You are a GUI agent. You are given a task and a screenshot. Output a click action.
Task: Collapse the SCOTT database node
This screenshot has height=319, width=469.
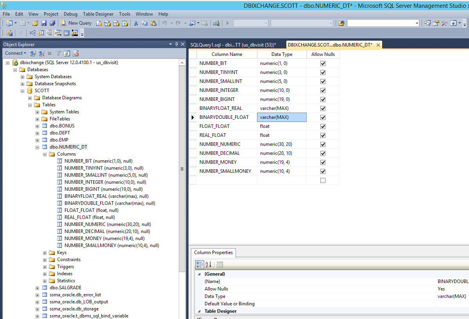coord(22,91)
